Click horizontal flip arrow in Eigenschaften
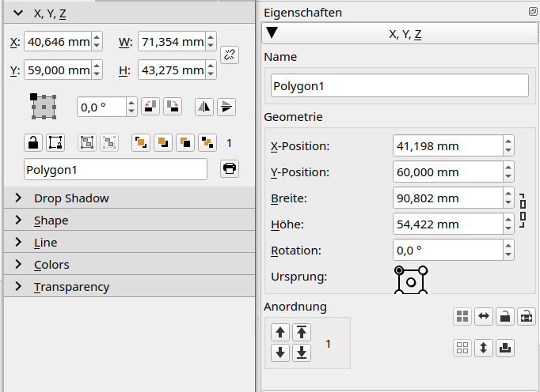Viewport: 540px width, 392px height. click(484, 317)
